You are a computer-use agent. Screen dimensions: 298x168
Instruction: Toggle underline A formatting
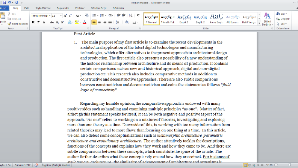(44, 22)
